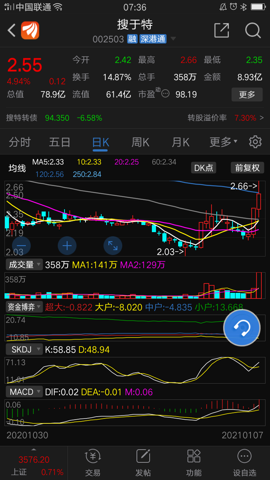Tap the 搜于特 stock title

135,25
